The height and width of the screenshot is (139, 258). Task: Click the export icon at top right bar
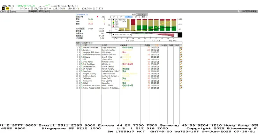pyautogui.click(x=239, y=11)
